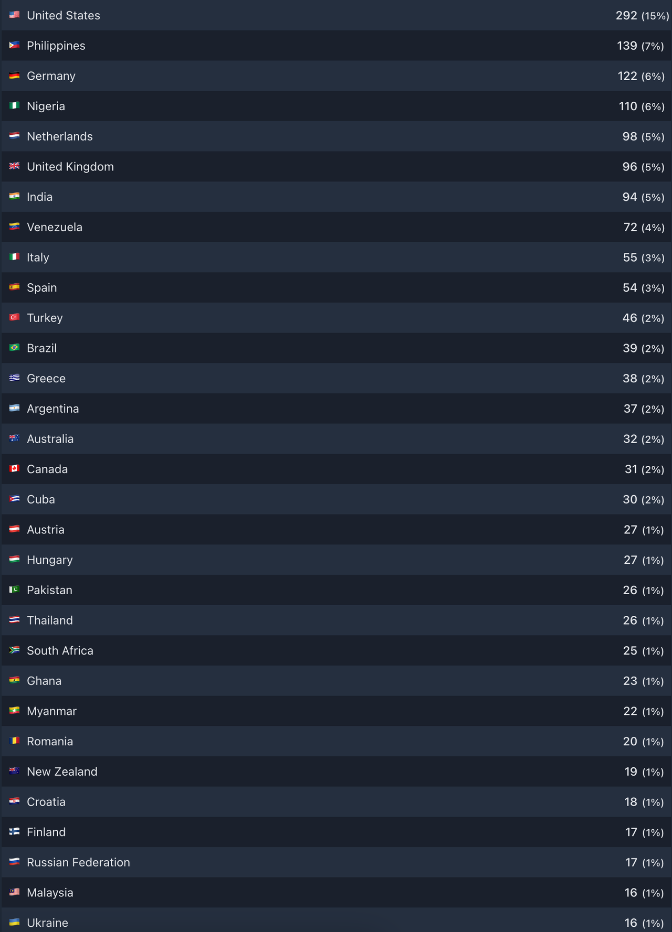Viewport: 672px width, 932px height.
Task: Click the India count of 94
Action: (x=629, y=197)
